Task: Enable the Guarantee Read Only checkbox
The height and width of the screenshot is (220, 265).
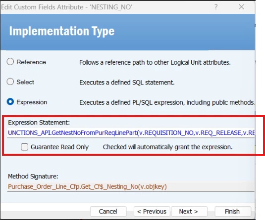Action: click(24, 147)
